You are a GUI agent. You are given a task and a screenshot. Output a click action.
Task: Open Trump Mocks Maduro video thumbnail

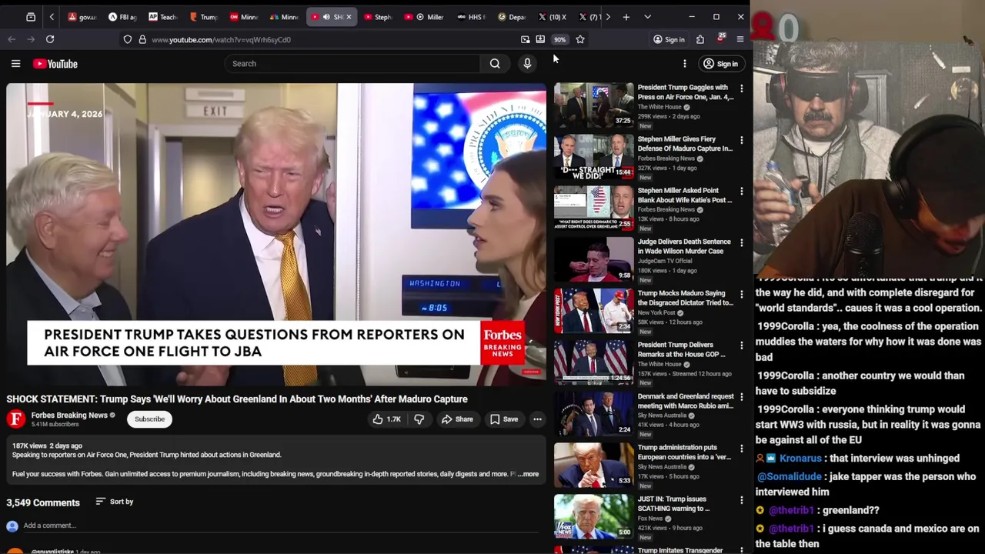594,310
